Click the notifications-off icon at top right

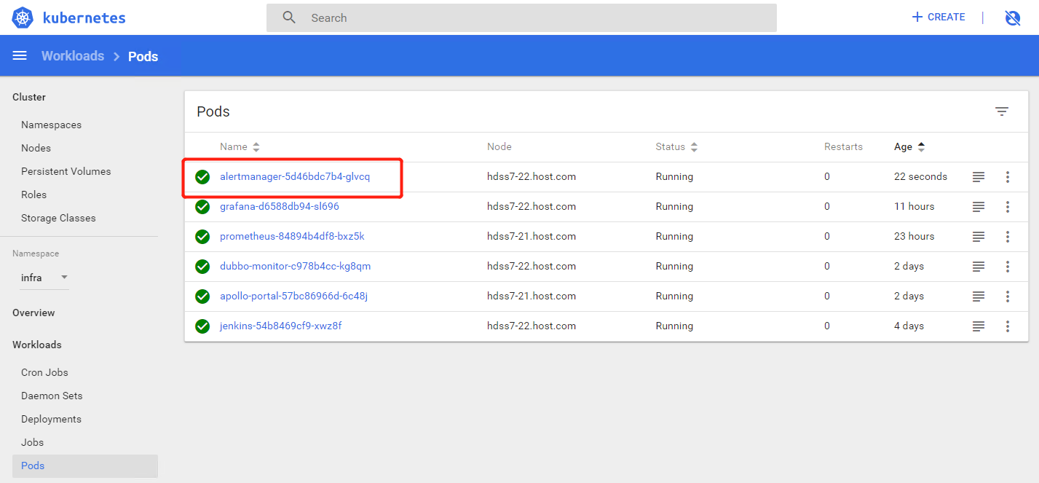(1012, 17)
